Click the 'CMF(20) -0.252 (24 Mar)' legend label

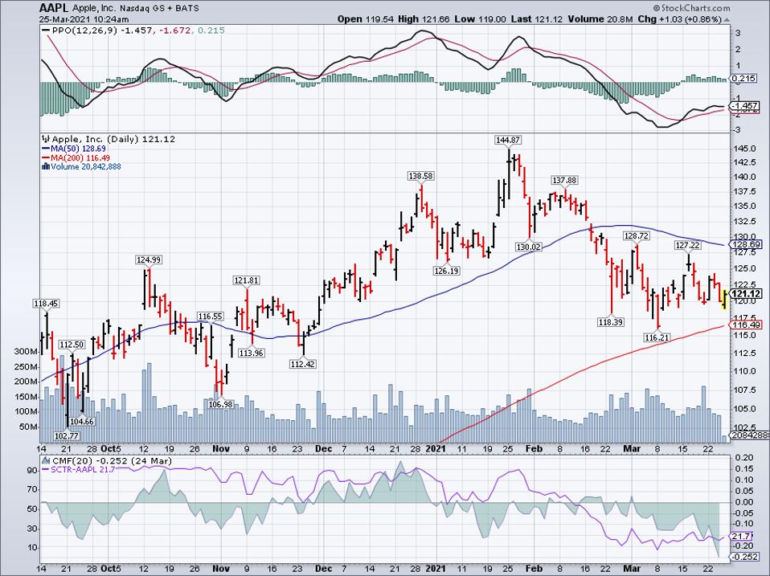tap(112, 461)
